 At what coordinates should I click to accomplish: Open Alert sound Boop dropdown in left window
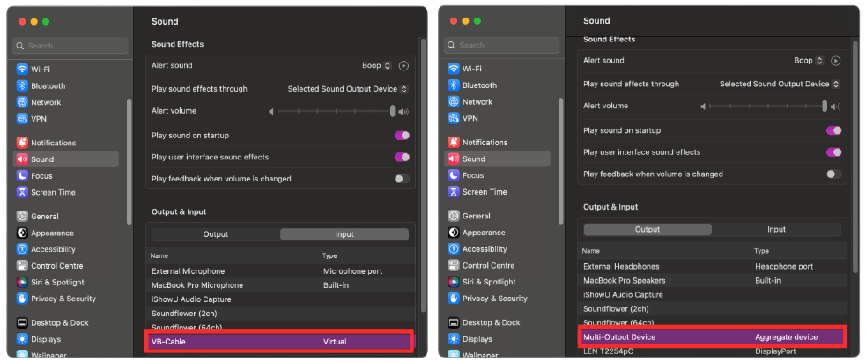[x=377, y=66]
